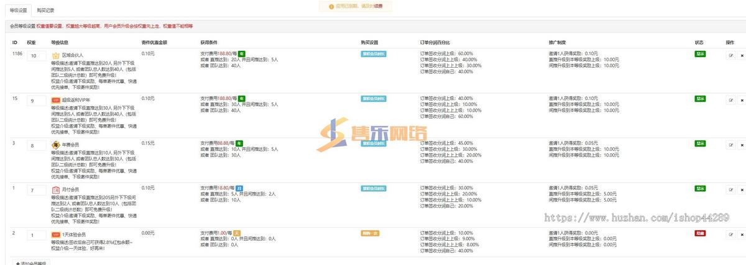
Task: Click weight field with value 1
Action: coord(37,235)
